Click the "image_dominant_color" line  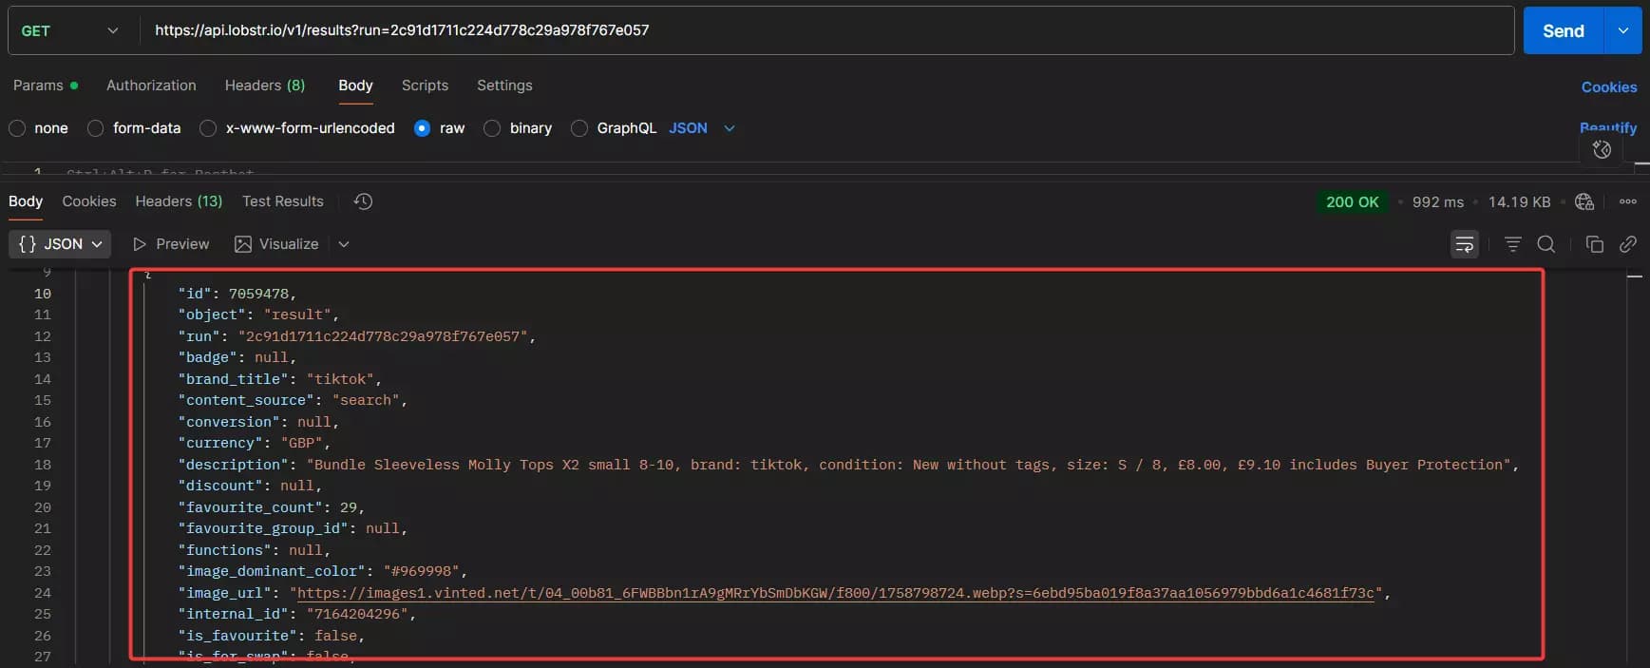tap(322, 571)
